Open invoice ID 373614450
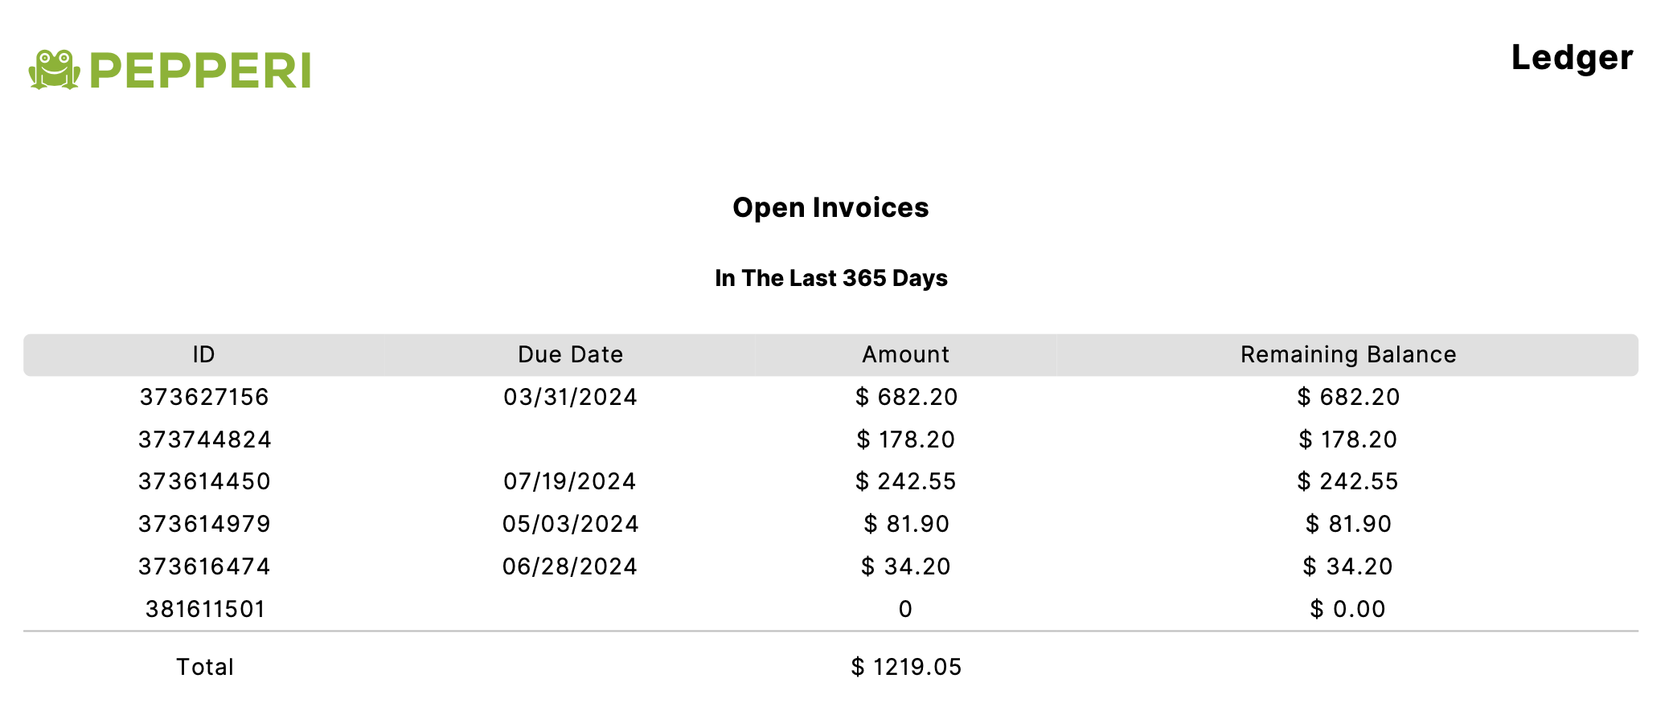Image resolution: width=1669 pixels, height=707 pixels. pos(204,481)
